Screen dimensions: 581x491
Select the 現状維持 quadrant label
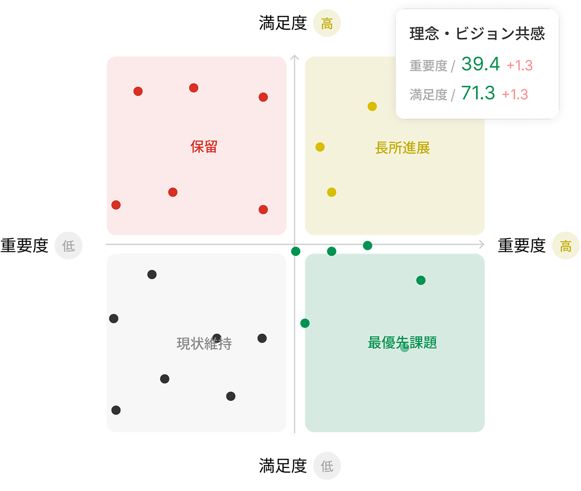204,343
